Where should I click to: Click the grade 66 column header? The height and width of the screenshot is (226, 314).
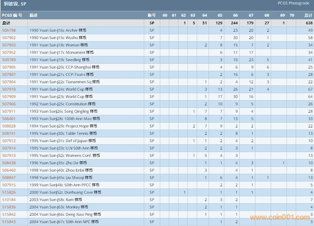235,15
